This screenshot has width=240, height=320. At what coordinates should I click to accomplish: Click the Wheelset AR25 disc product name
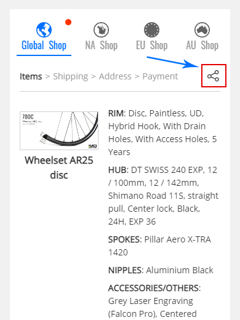click(59, 167)
